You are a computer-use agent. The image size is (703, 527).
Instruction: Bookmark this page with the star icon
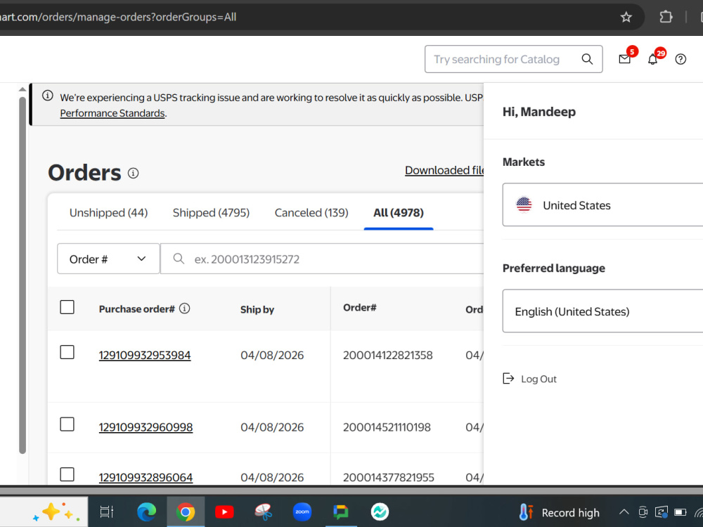point(626,18)
